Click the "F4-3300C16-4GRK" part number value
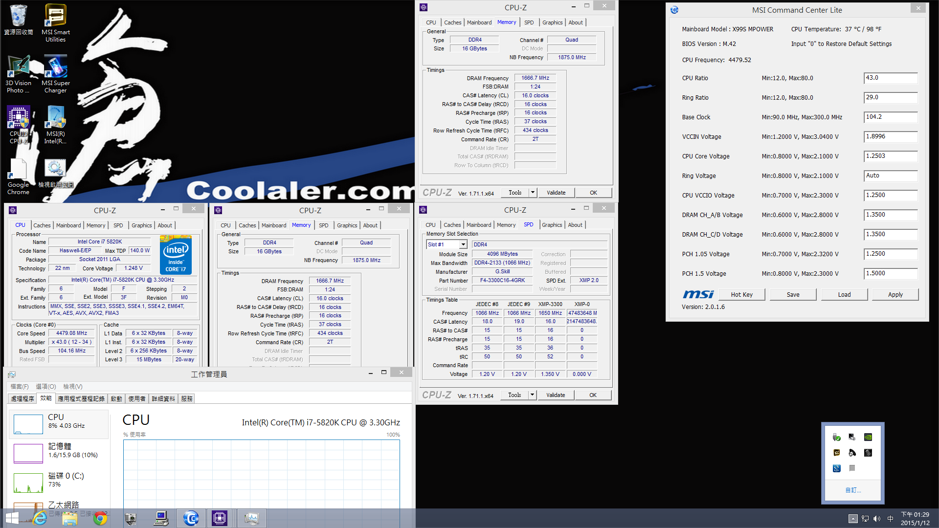This screenshot has height=528, width=939. click(502, 281)
